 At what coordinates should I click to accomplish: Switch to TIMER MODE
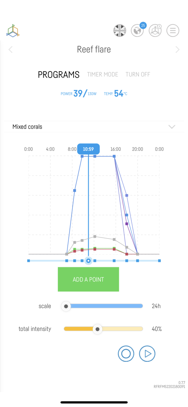103,74
